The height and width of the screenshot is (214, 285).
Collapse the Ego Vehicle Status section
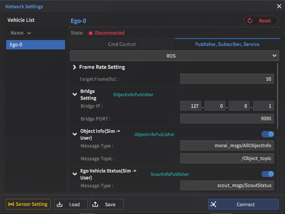coord(75,174)
